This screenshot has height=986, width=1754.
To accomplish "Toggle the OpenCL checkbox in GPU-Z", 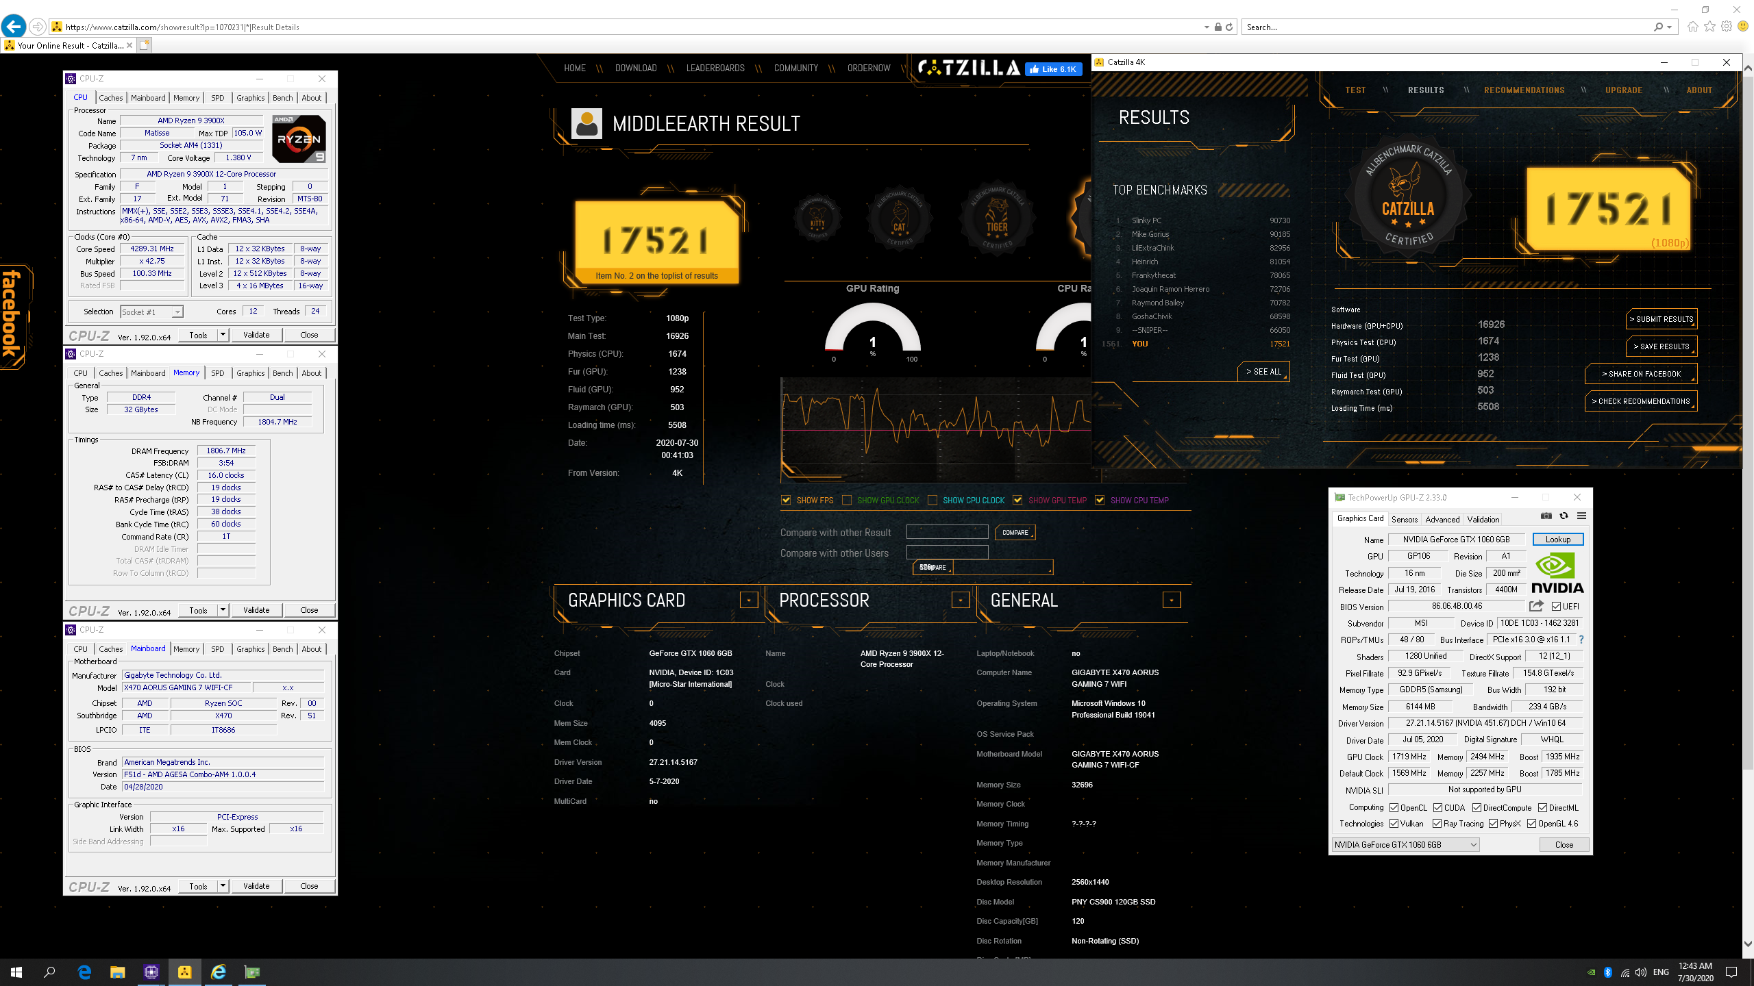I will tap(1394, 808).
